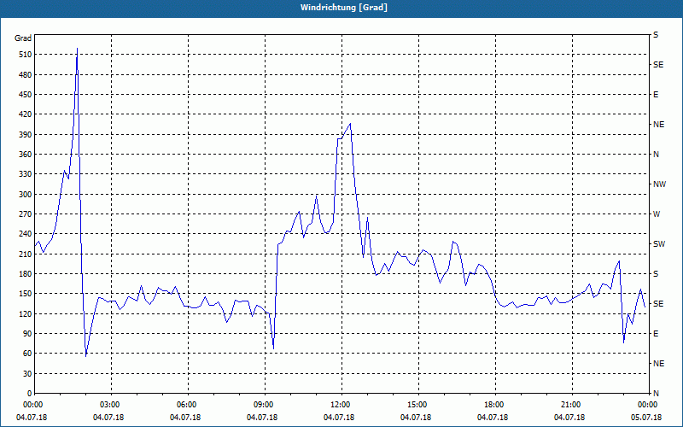Click the NW compass label
The image size is (683, 427).
659,184
